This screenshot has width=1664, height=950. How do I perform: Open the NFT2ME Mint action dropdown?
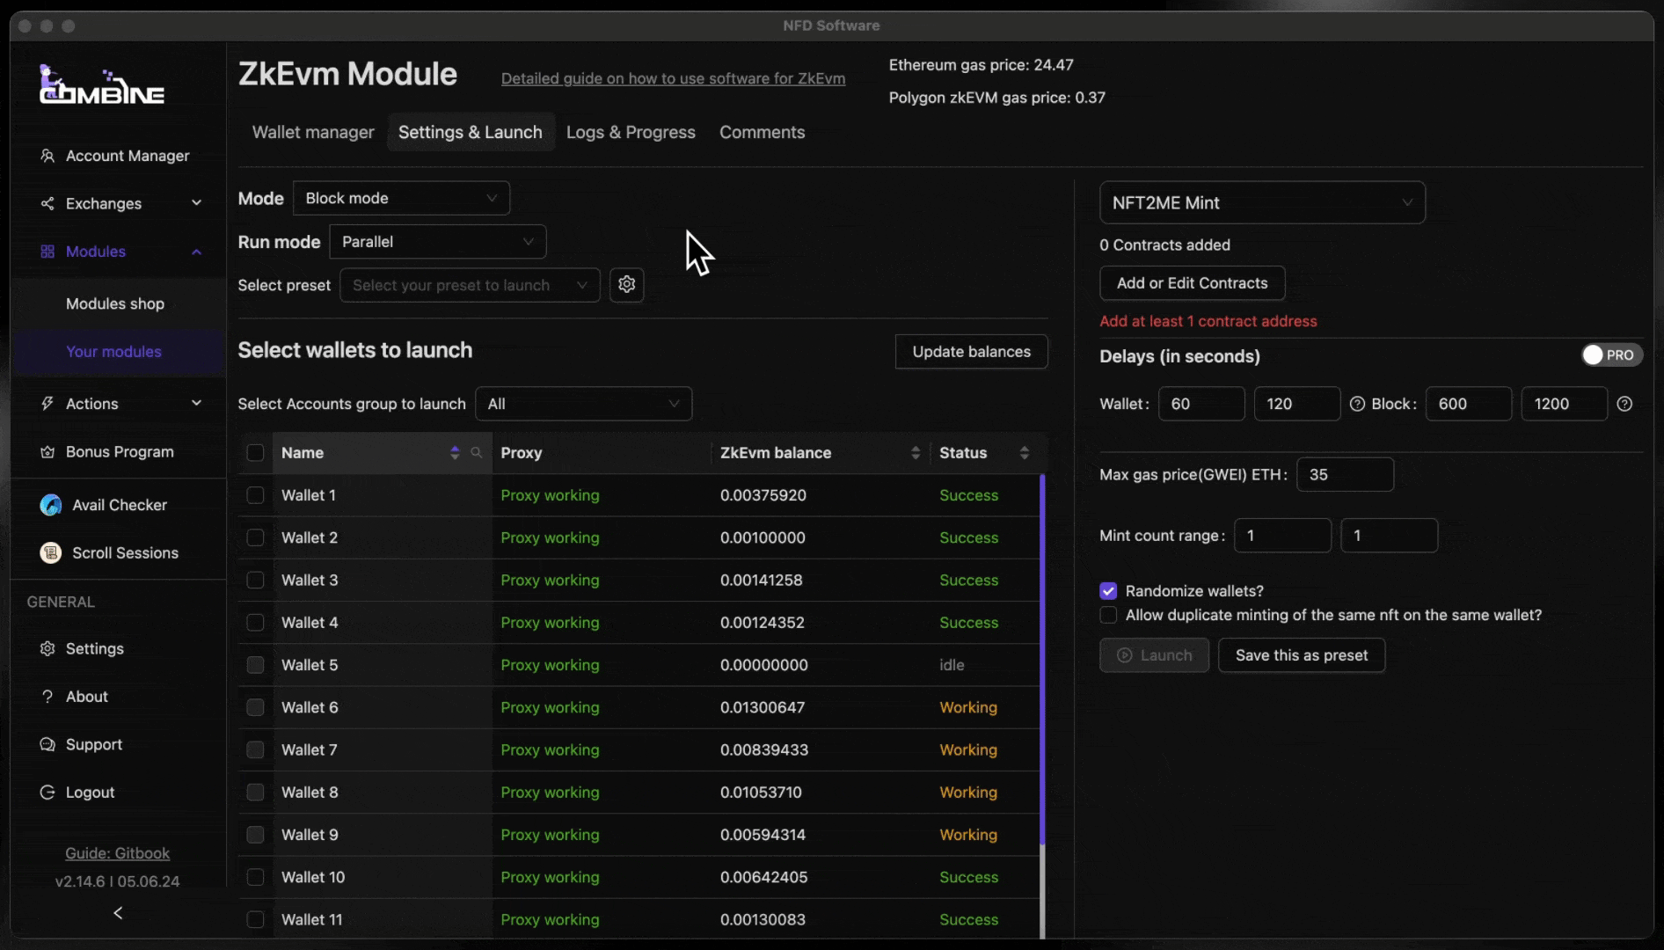coord(1261,203)
